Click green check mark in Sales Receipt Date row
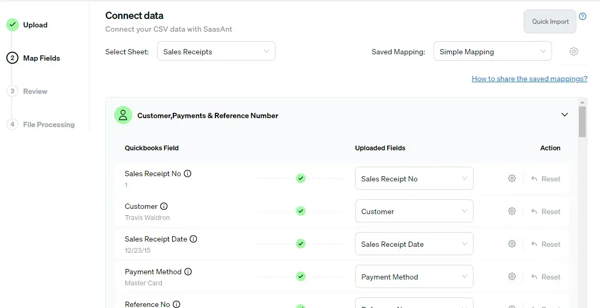The image size is (600, 308). [301, 244]
